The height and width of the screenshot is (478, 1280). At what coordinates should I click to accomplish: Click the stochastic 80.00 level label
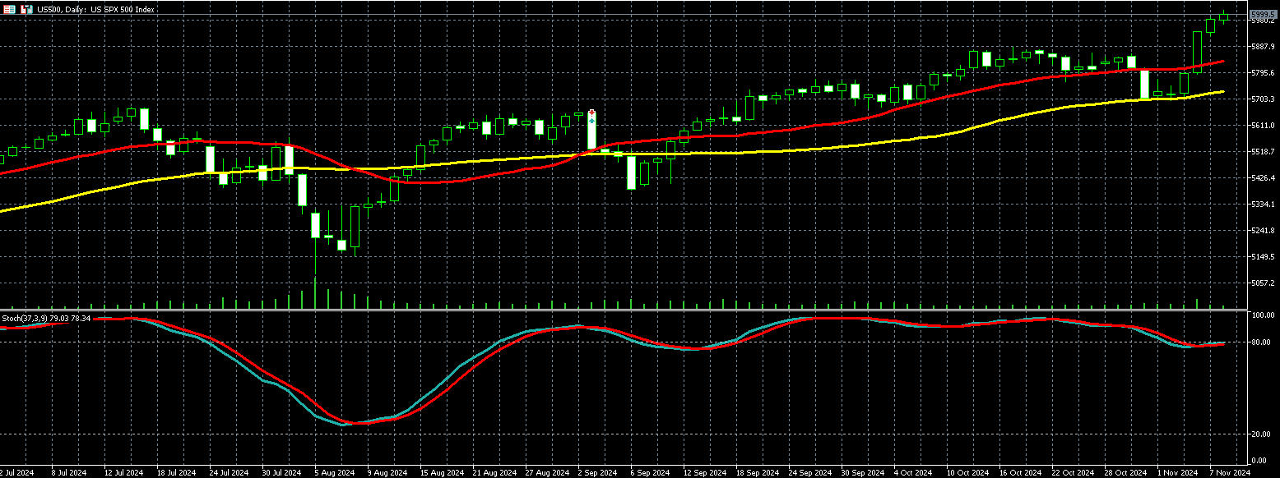1262,342
